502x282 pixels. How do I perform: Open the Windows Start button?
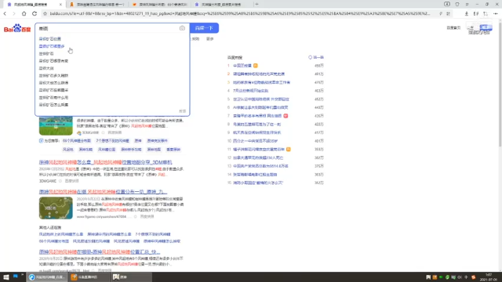[6, 277]
